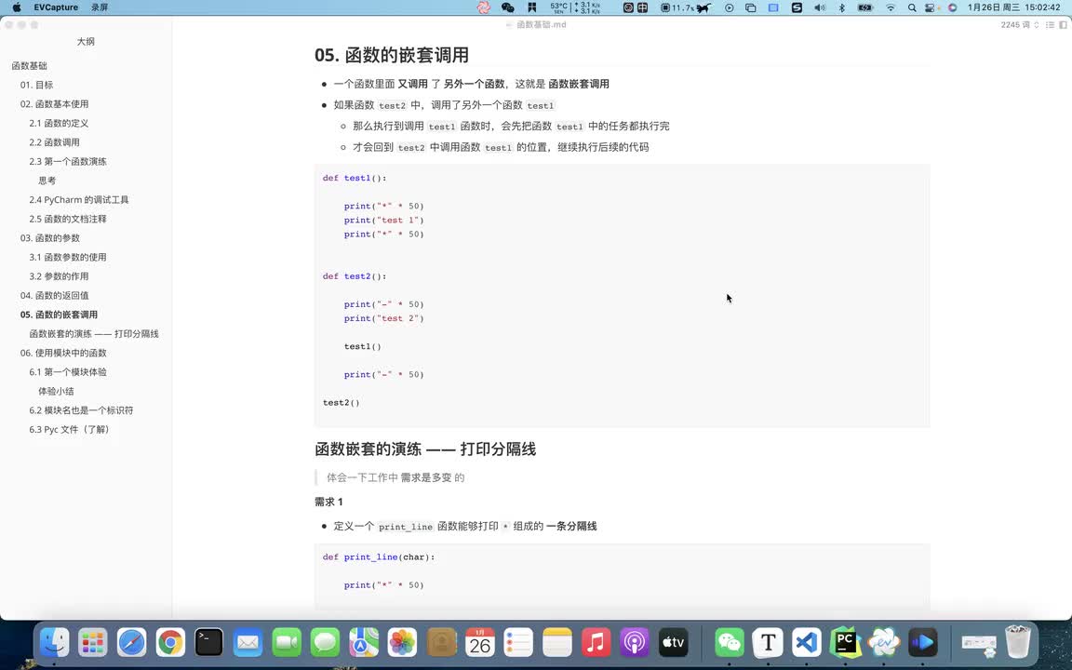The image size is (1072, 670).
Task: Select outline entry 3.1 函数参数的使用
Action: click(68, 257)
